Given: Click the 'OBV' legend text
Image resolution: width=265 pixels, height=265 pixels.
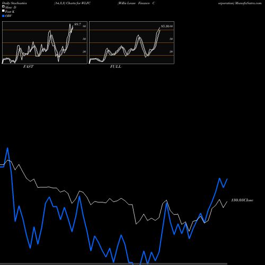Looking at the screenshot, I should 8,16.
